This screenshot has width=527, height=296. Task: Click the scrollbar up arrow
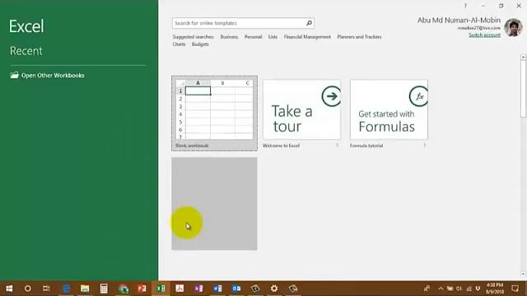pyautogui.click(x=524, y=58)
